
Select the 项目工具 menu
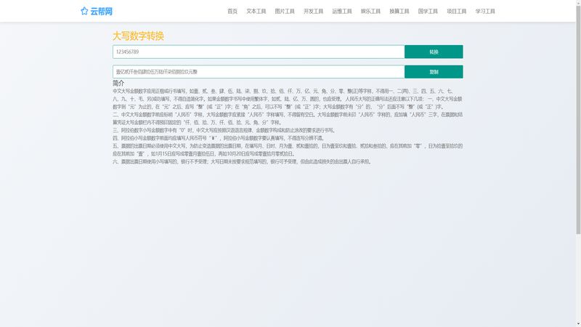(457, 12)
